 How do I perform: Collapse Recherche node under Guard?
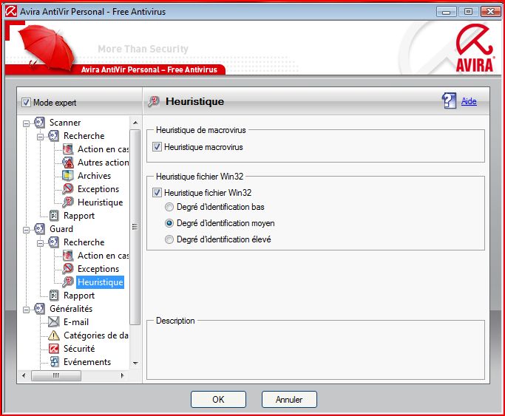click(x=40, y=243)
